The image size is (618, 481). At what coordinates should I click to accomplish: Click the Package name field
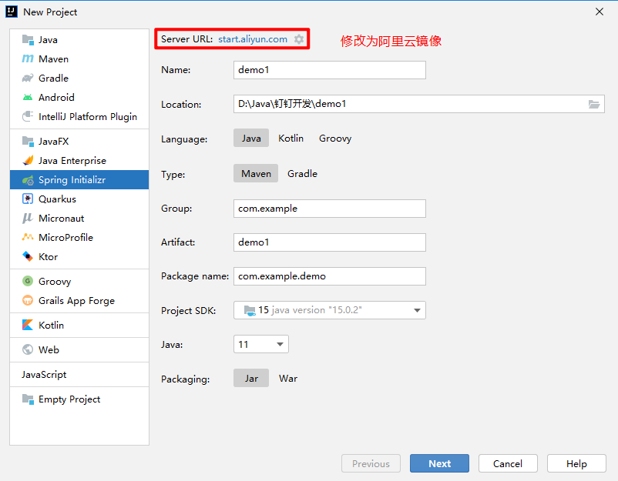(x=330, y=276)
